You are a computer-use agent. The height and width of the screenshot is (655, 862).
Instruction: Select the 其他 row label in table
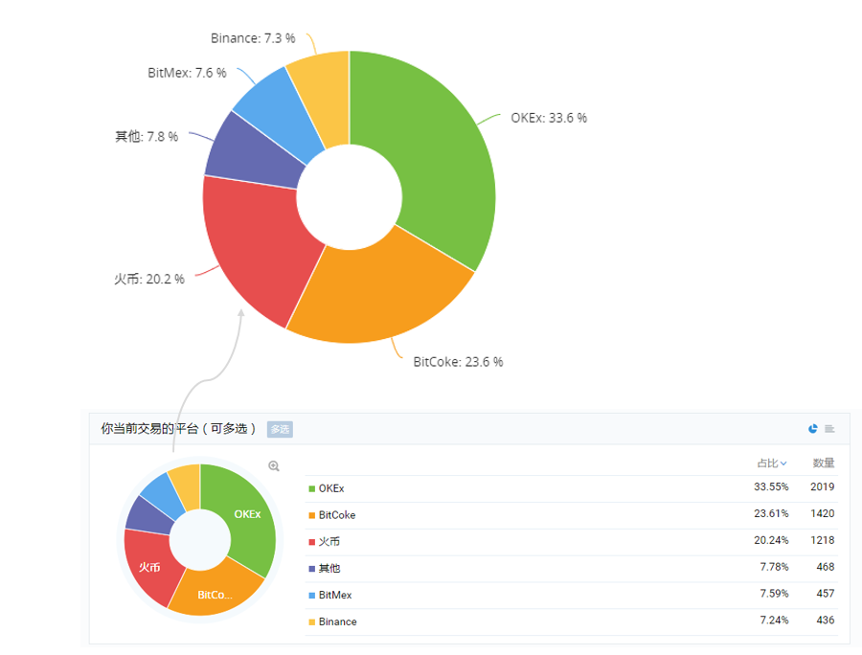[x=329, y=569]
